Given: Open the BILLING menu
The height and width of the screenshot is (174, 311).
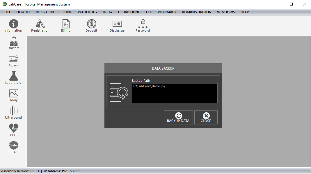Looking at the screenshot, I should point(66,12).
